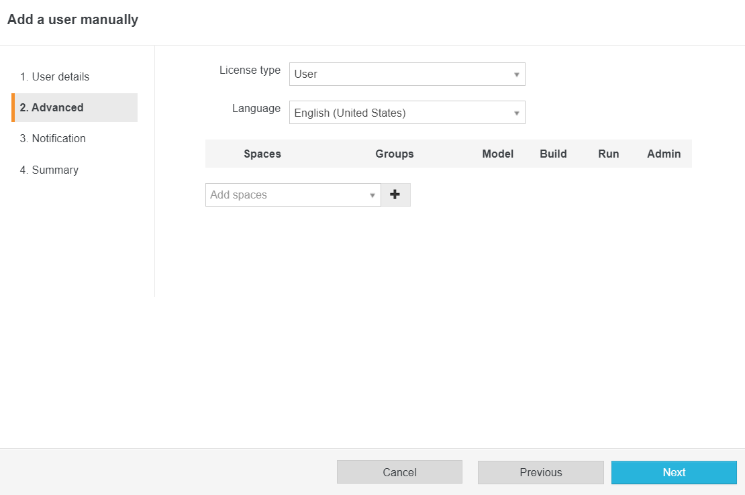745x495 pixels.
Task: Click the Groups column header
Action: tap(395, 154)
